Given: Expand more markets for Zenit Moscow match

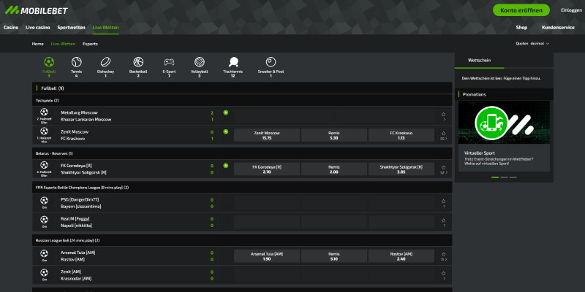Looking at the screenshot, I should (444, 139).
